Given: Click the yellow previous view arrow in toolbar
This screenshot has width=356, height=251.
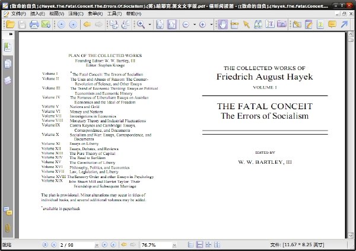Looking at the screenshot, I should tap(87, 24).
